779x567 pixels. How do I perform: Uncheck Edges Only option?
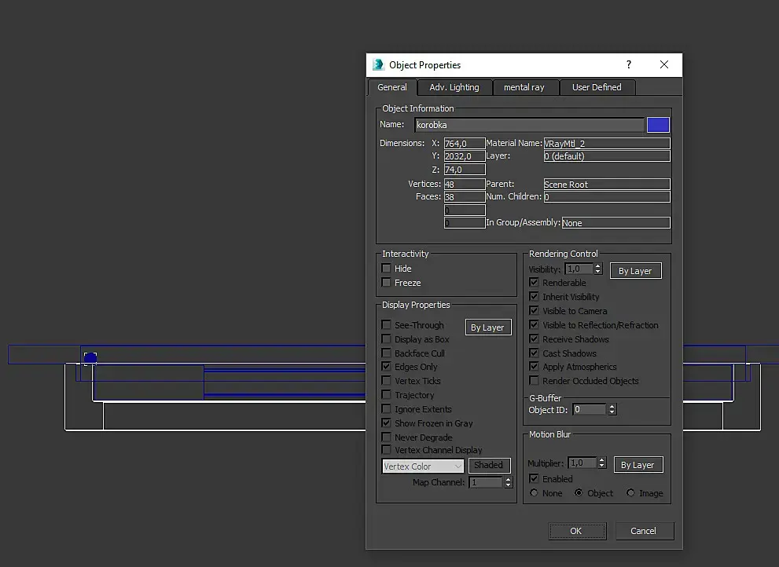coord(386,367)
